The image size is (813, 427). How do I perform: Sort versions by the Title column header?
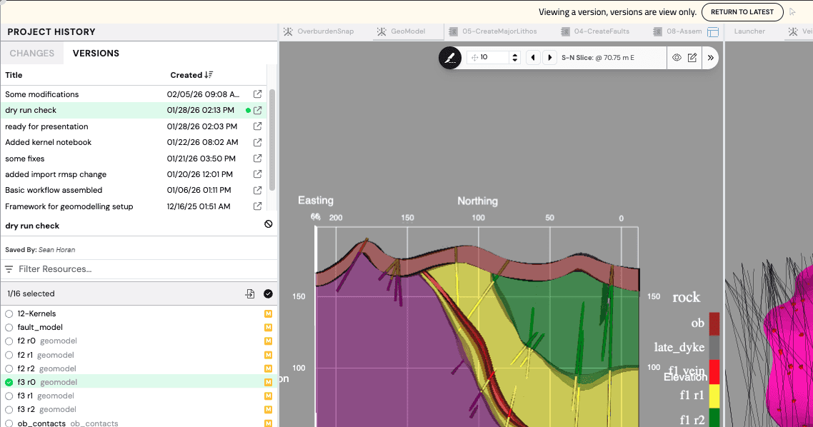[14, 75]
